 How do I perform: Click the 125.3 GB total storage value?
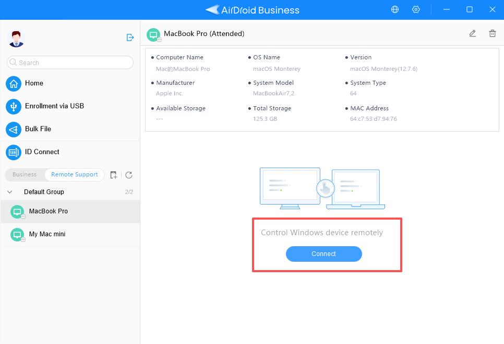pos(265,119)
